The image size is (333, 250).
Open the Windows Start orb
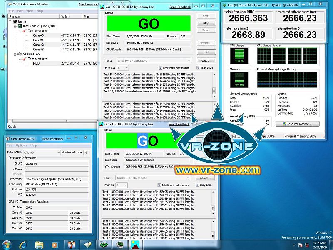point(7,244)
